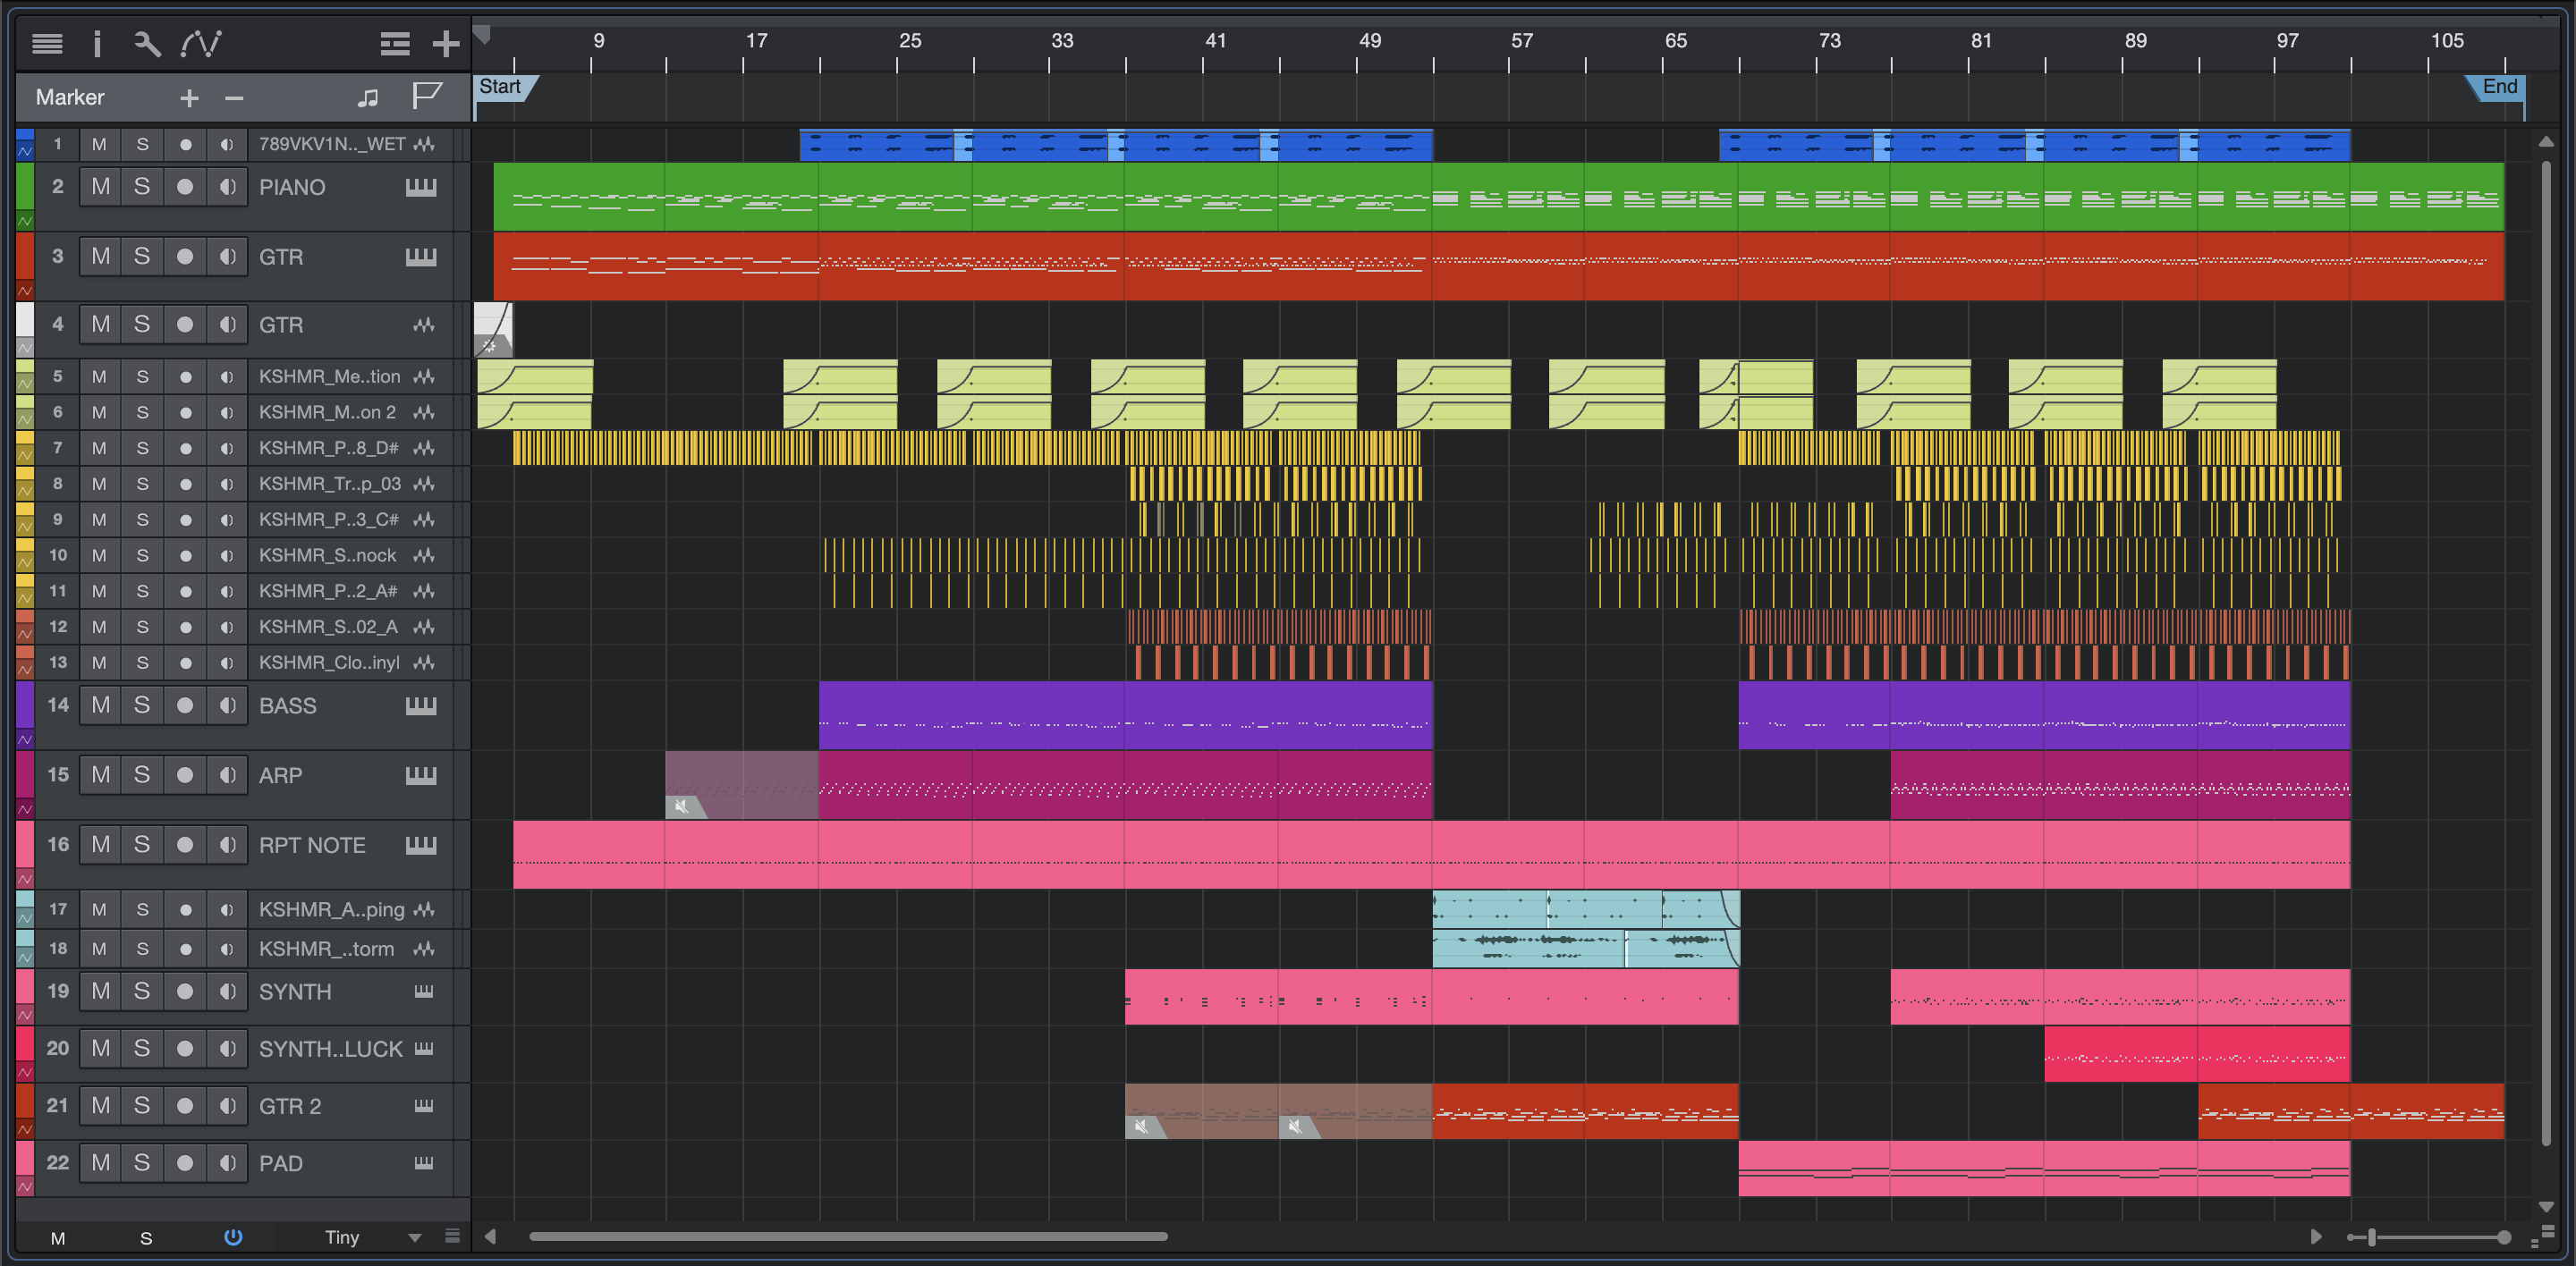Viewport: 2576px width, 1266px height.
Task: Jump to the End marker
Action: [x=2496, y=87]
